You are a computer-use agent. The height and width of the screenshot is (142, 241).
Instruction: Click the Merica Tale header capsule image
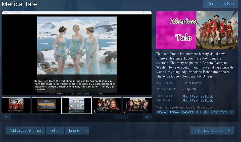(x=197, y=30)
